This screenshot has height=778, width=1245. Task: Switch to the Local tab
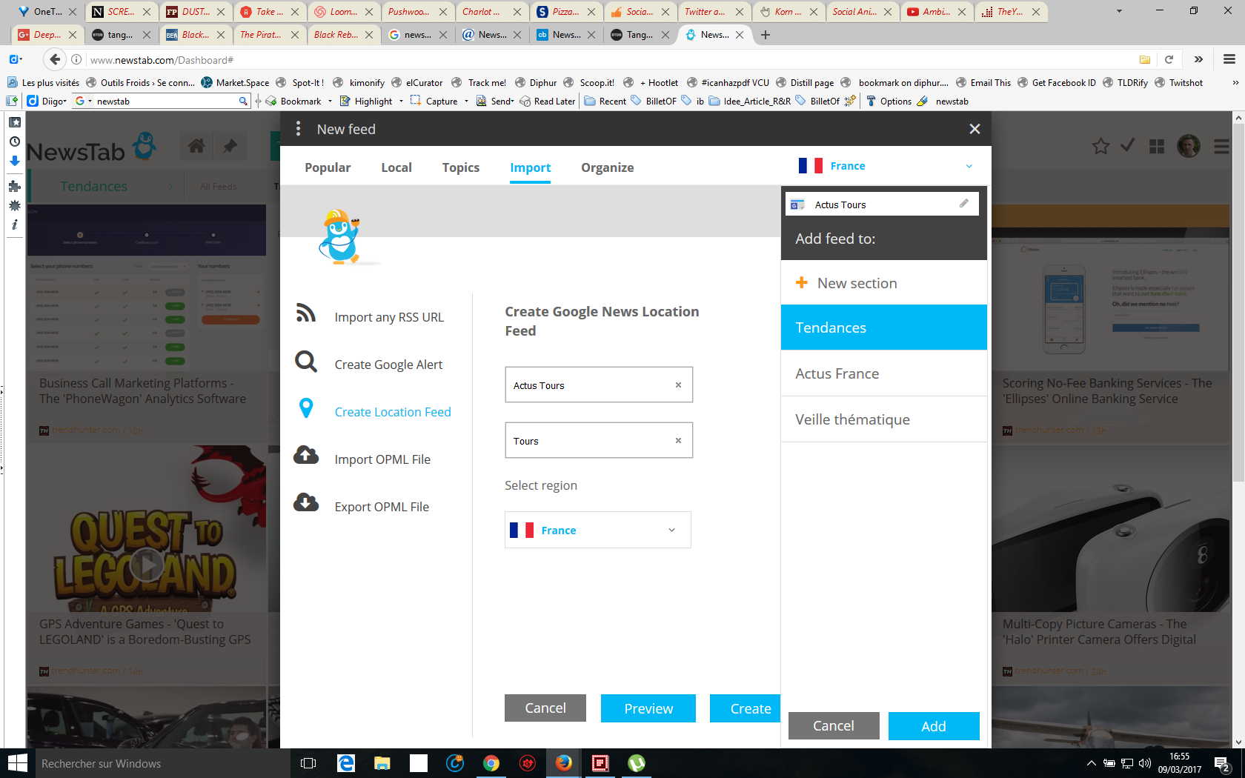pos(396,167)
